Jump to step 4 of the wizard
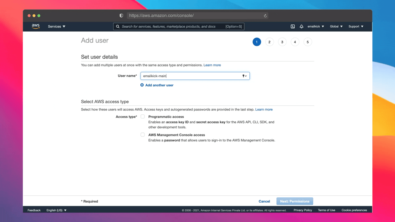Screen dimensions: 395x222 click(295, 42)
